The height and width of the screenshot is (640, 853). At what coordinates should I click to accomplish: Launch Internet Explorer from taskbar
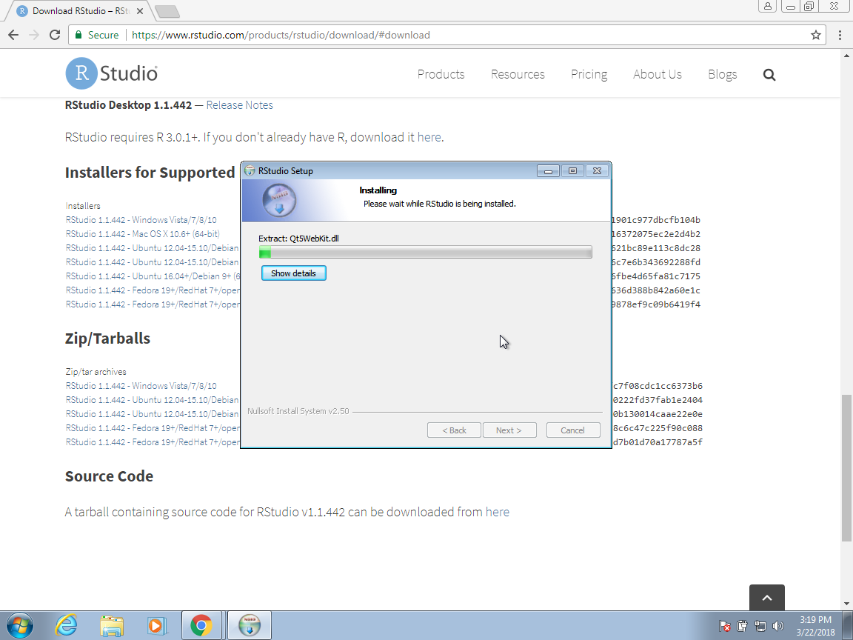[66, 625]
